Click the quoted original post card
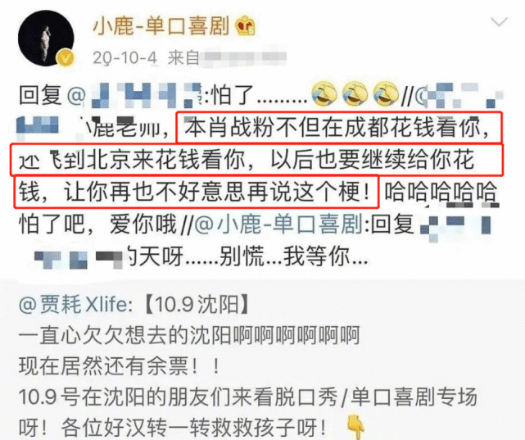 (262, 360)
